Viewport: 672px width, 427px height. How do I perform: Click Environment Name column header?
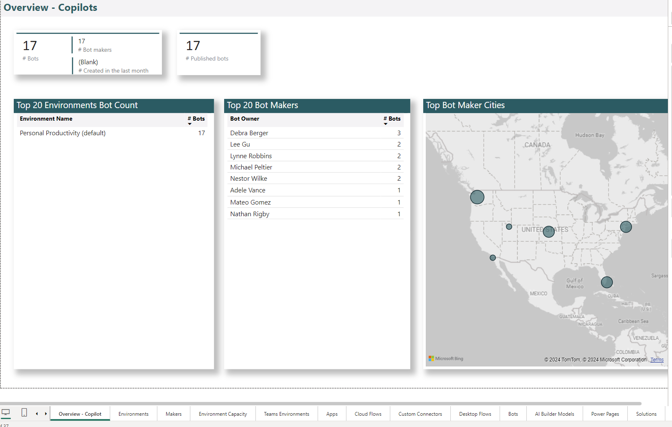[x=46, y=119]
